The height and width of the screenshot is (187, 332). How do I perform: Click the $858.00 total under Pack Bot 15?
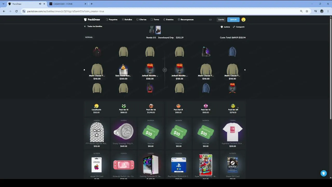[124, 112]
